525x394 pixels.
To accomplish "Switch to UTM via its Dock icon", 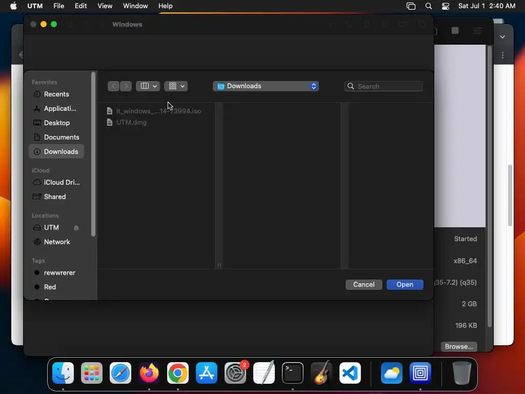I will [x=420, y=373].
